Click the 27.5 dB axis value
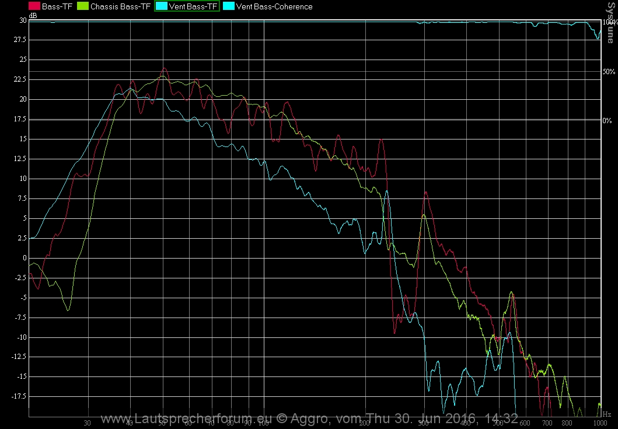Viewport: 618px width, 429px height. [x=20, y=40]
